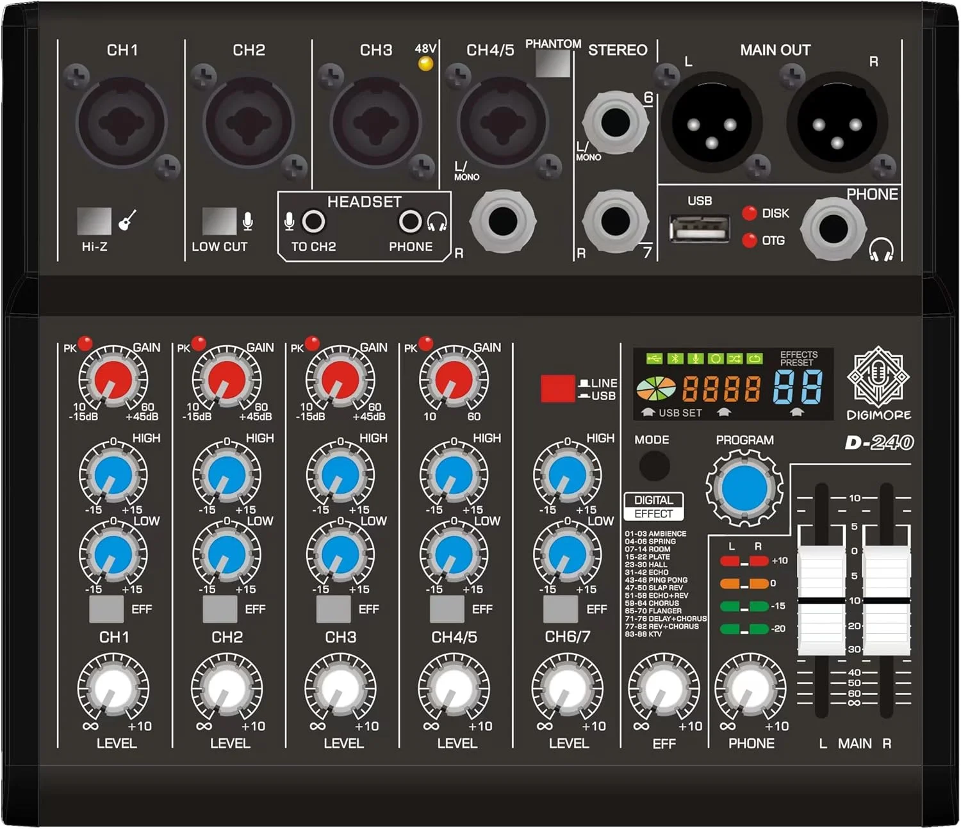Click the white PHONE level knob
The image size is (961, 829).
[x=750, y=689]
